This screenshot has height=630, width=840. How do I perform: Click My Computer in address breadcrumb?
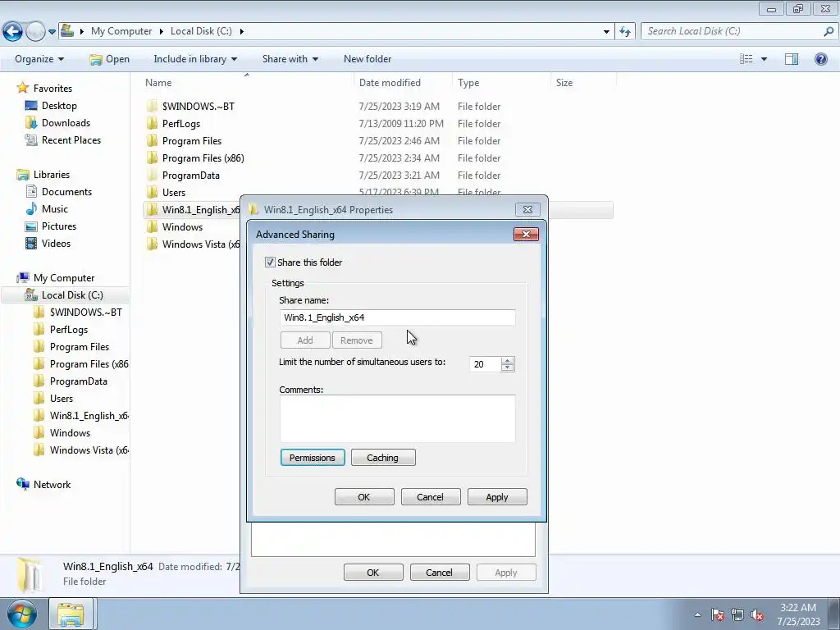(x=121, y=31)
